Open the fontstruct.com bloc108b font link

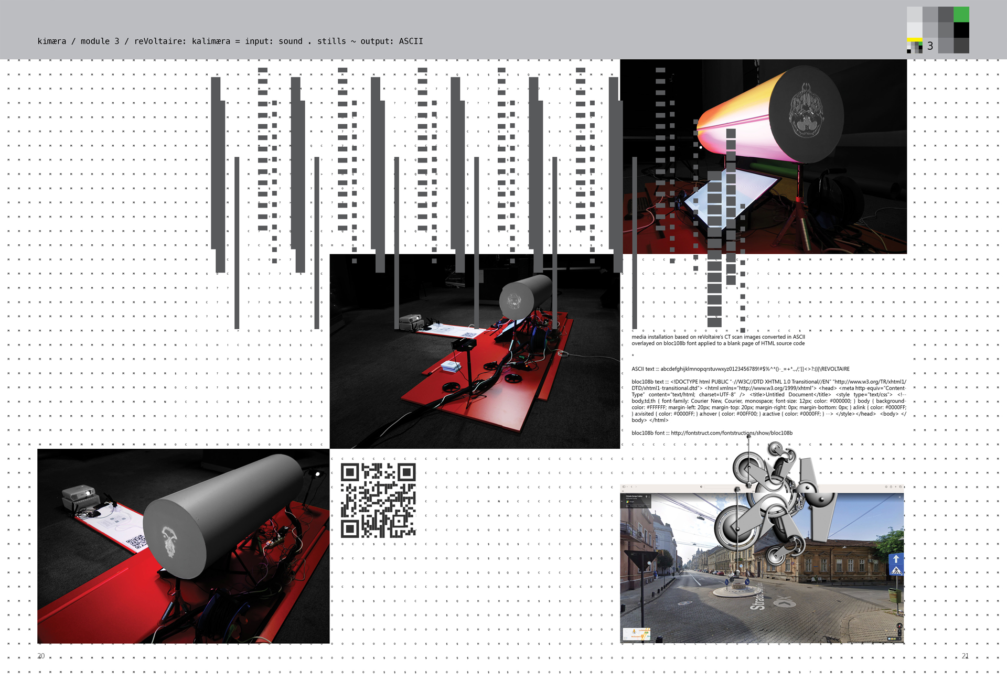coord(731,433)
